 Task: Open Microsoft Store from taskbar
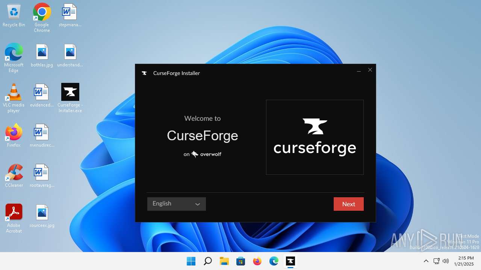tap(240, 261)
